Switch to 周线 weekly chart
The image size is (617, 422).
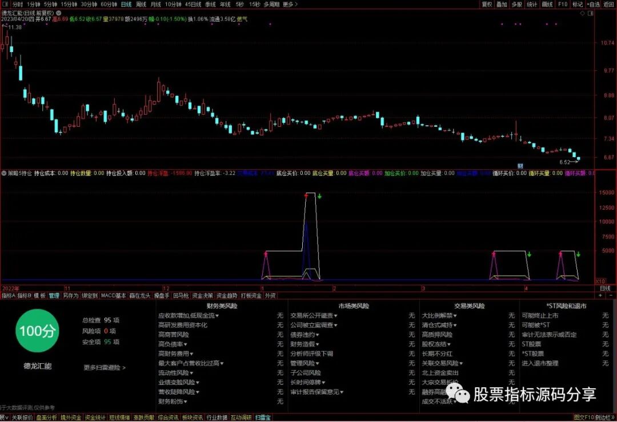click(141, 5)
